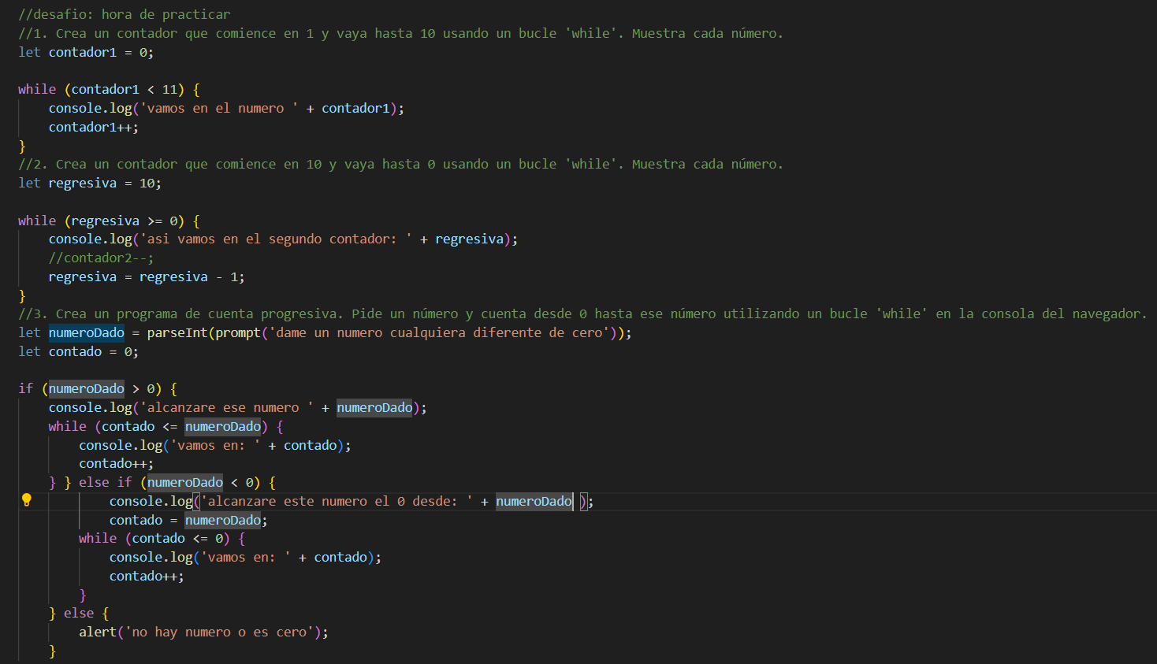Click 'contador1' in the 'let contador1 = 0' line
The height and width of the screenshot is (664, 1157).
click(83, 52)
